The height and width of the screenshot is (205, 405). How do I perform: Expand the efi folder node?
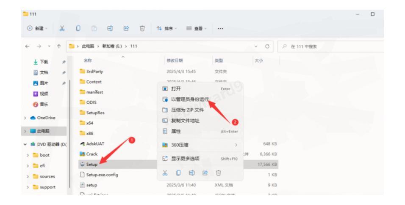[x=28, y=166]
